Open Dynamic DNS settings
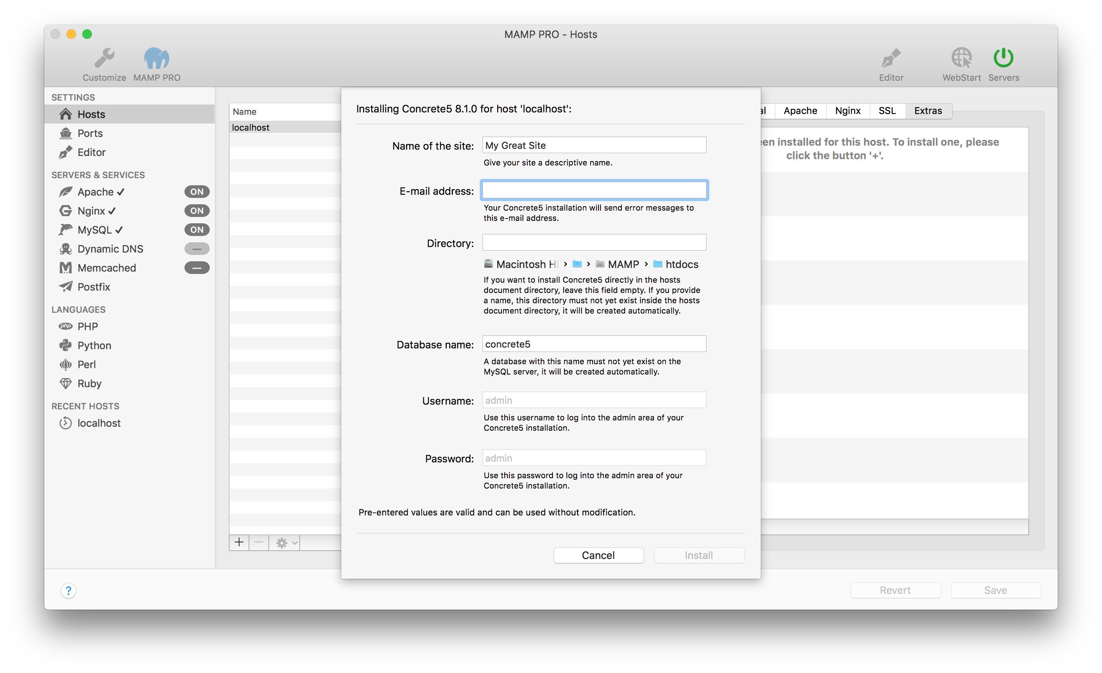 tap(101, 249)
